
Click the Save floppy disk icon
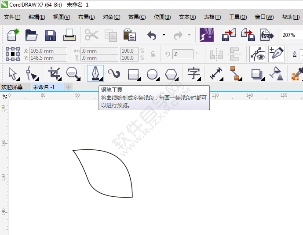[x=51, y=35]
